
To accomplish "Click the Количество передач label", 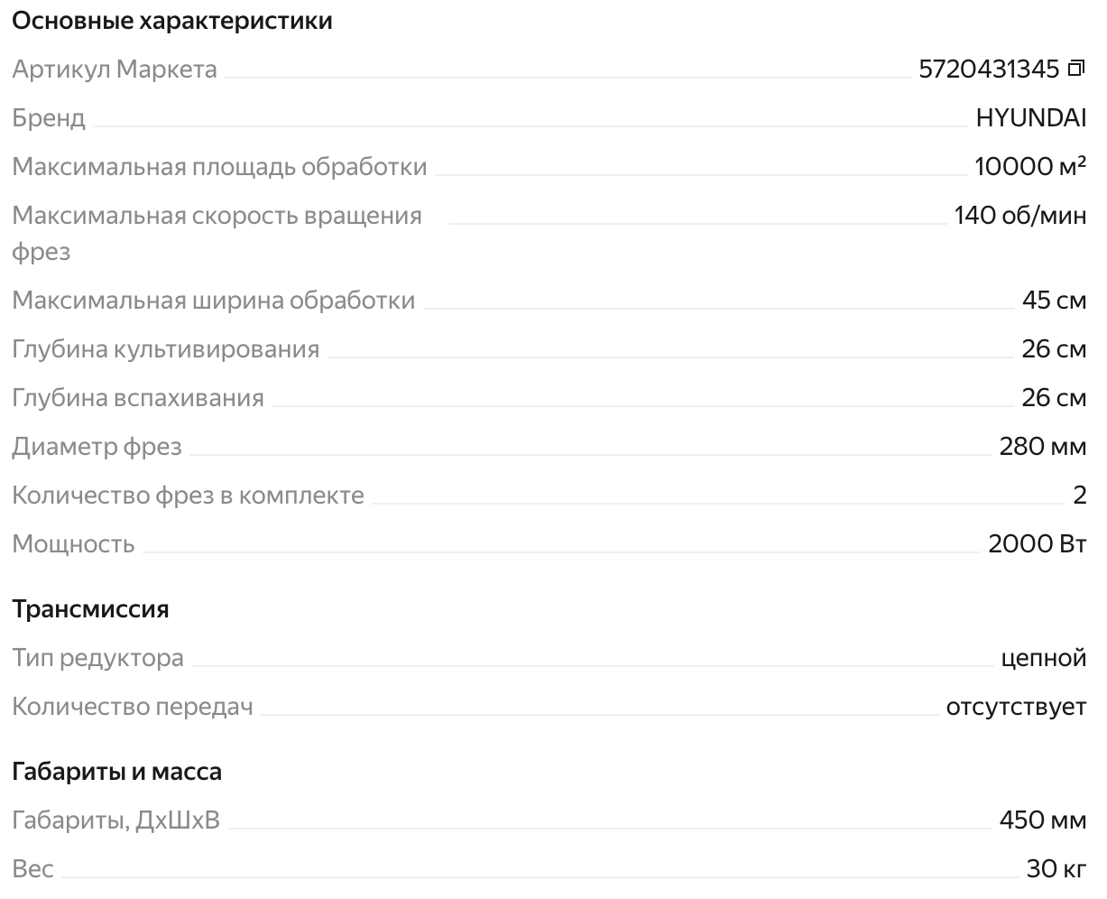I will [133, 707].
